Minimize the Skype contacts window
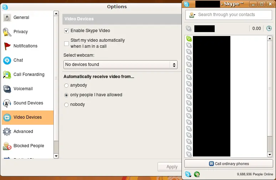Image resolution: width=276 pixels, height=180 pixels. pos(253,4)
